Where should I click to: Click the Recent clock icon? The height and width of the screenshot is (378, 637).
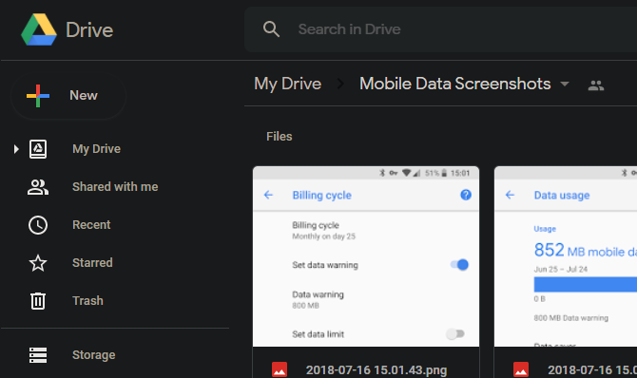tap(38, 225)
